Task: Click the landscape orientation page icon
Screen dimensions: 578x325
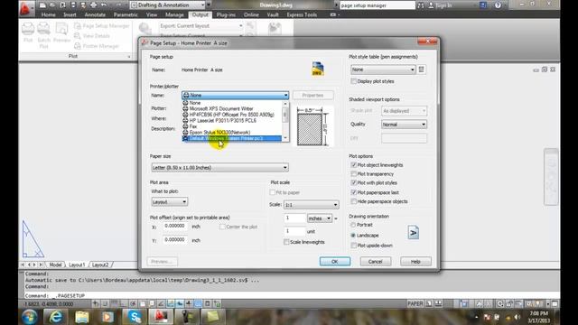Action: pyautogui.click(x=414, y=233)
